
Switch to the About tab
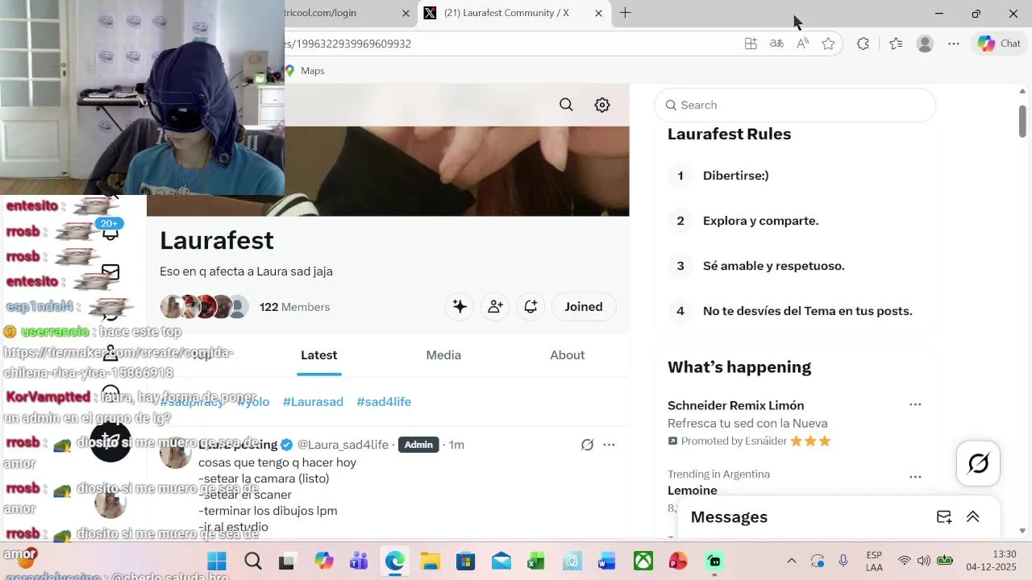(568, 355)
